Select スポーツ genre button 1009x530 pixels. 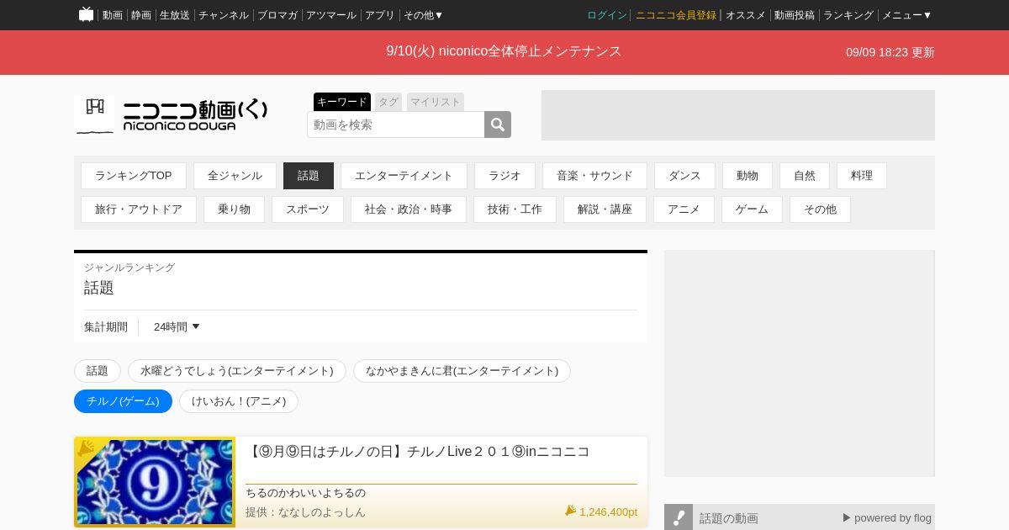coord(308,209)
